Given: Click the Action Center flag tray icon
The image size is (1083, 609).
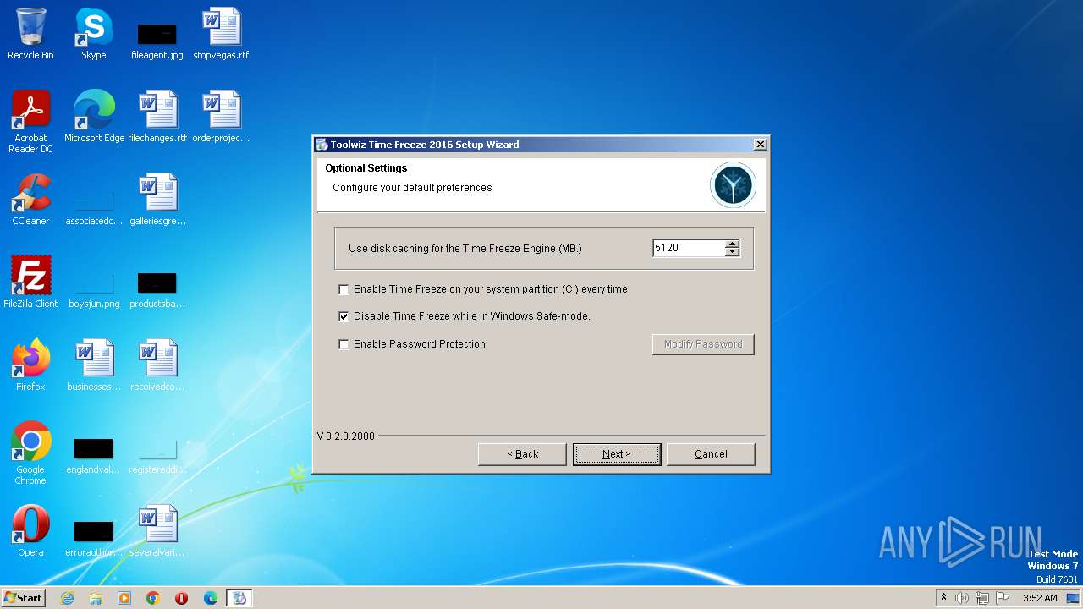Looking at the screenshot, I should [1003, 598].
